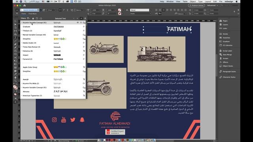Select the steam locomotive image
253x142 pixels.
point(157,54)
